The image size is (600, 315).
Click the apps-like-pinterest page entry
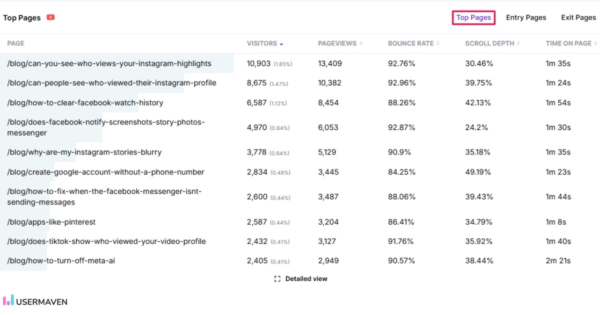coord(52,221)
